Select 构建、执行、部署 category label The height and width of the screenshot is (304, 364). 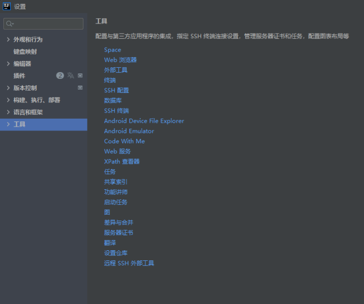click(x=36, y=100)
